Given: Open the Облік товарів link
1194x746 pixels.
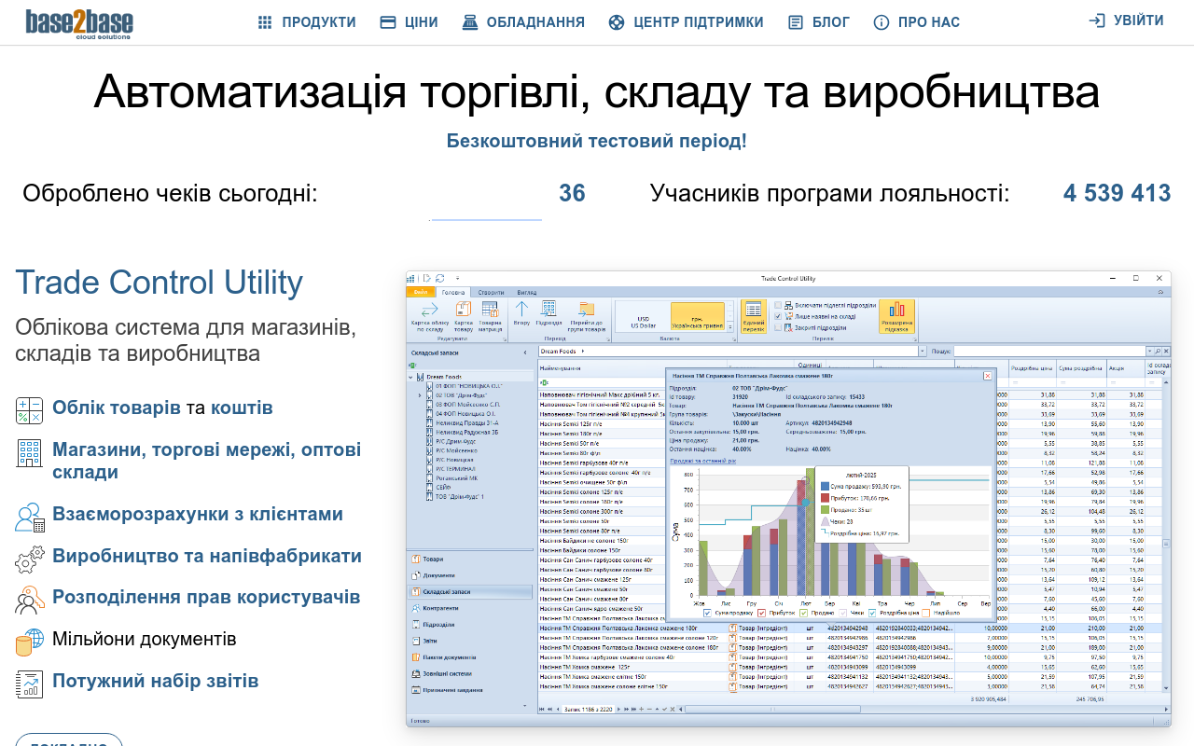Looking at the screenshot, I should click(117, 408).
